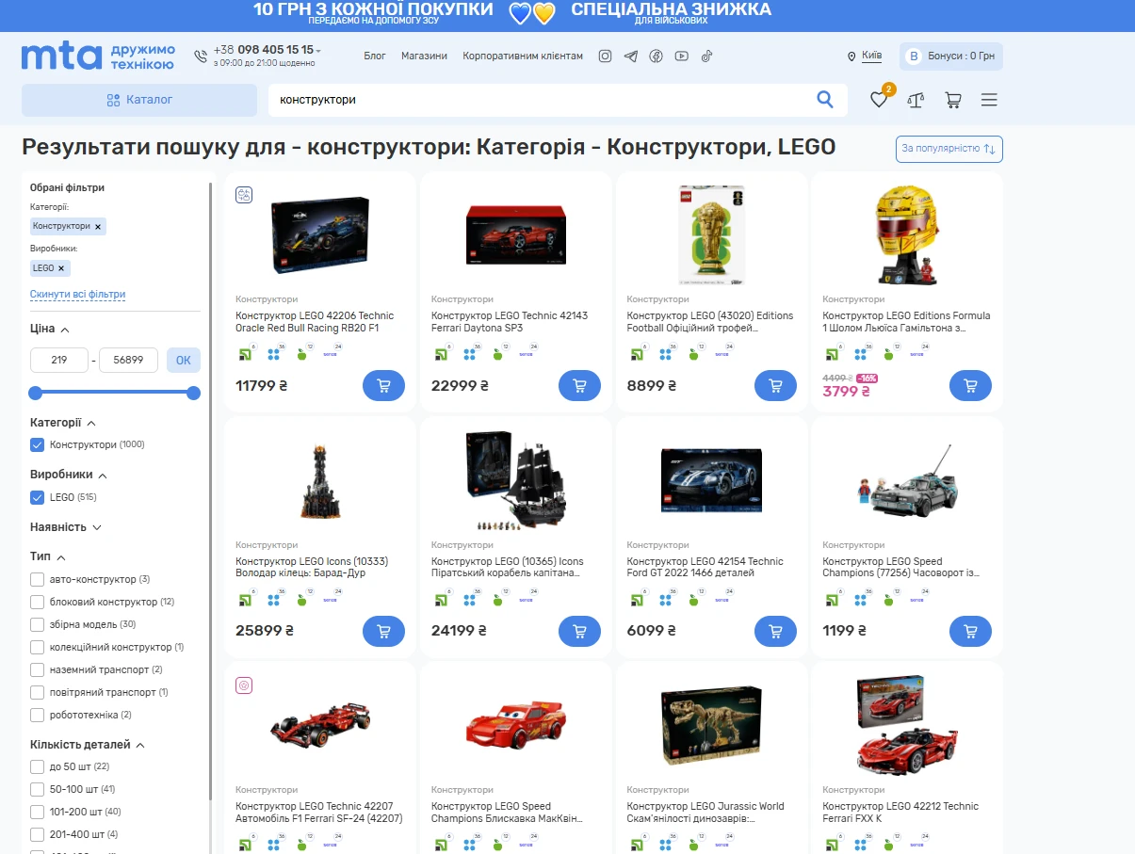Check the робототехніка filter
Screen dimensions: 1135x854
(x=38, y=715)
